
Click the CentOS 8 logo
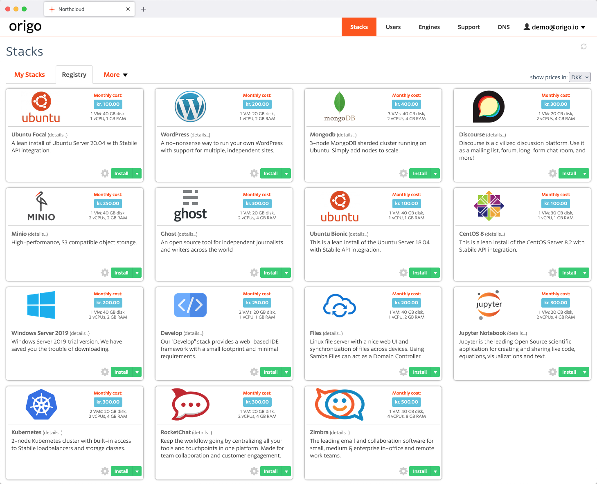coord(489,206)
